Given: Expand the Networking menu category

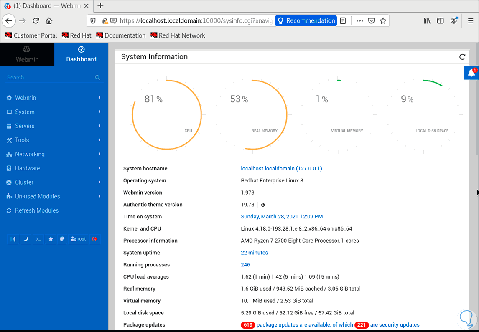Looking at the screenshot, I should 54,154.
